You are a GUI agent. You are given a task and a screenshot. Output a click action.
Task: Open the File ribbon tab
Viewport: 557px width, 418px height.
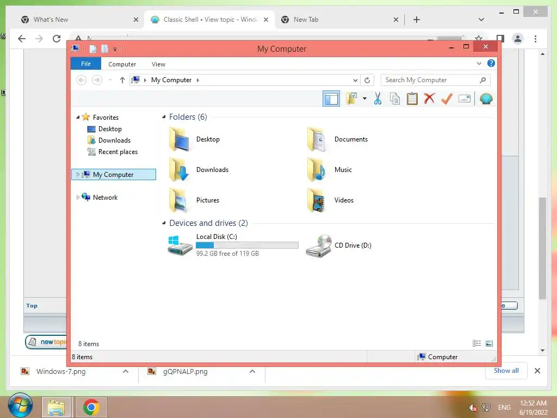coord(86,64)
